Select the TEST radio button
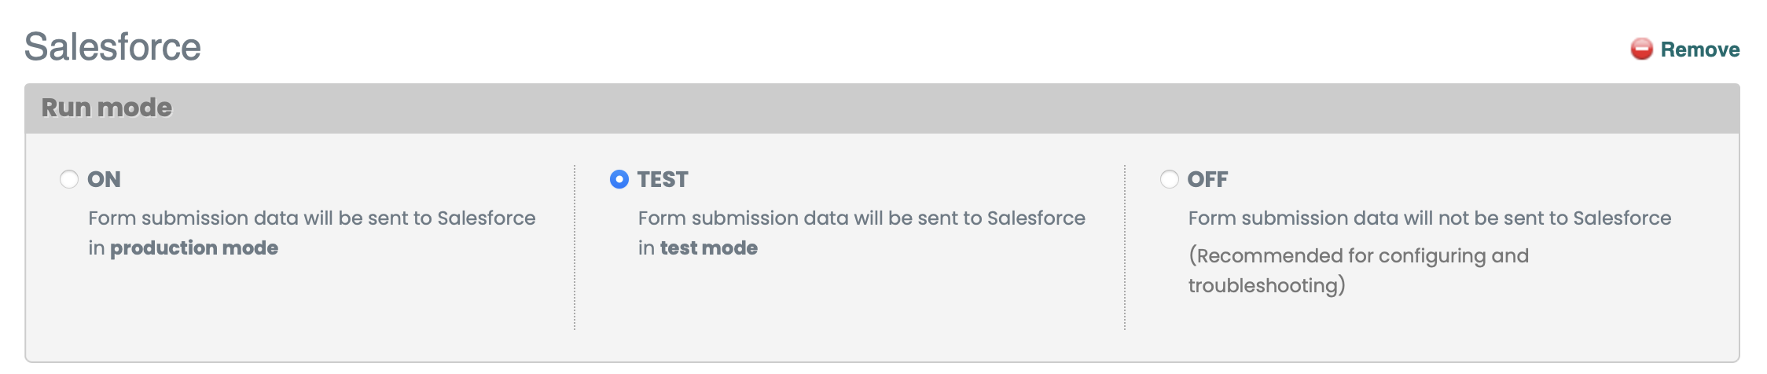 pyautogui.click(x=619, y=179)
